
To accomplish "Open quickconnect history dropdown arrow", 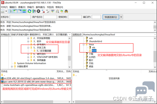I will (121, 17).
